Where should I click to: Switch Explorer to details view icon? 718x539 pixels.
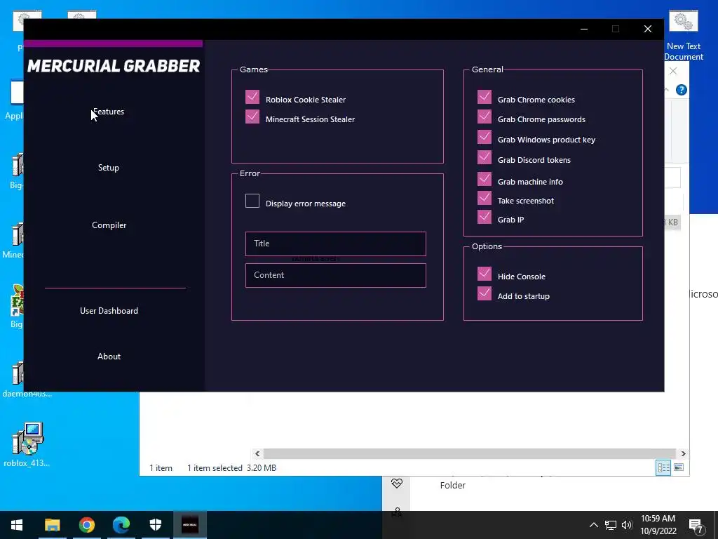pos(663,467)
